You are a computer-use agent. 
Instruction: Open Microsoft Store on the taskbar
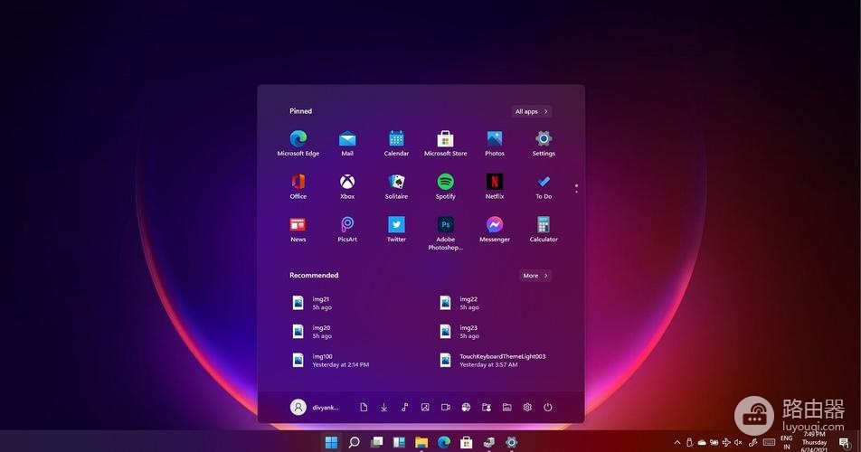466,442
